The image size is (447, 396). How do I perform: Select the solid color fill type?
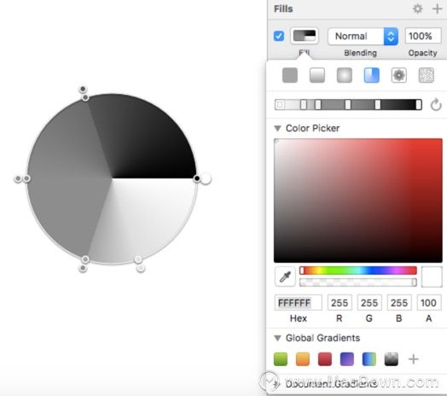point(290,75)
